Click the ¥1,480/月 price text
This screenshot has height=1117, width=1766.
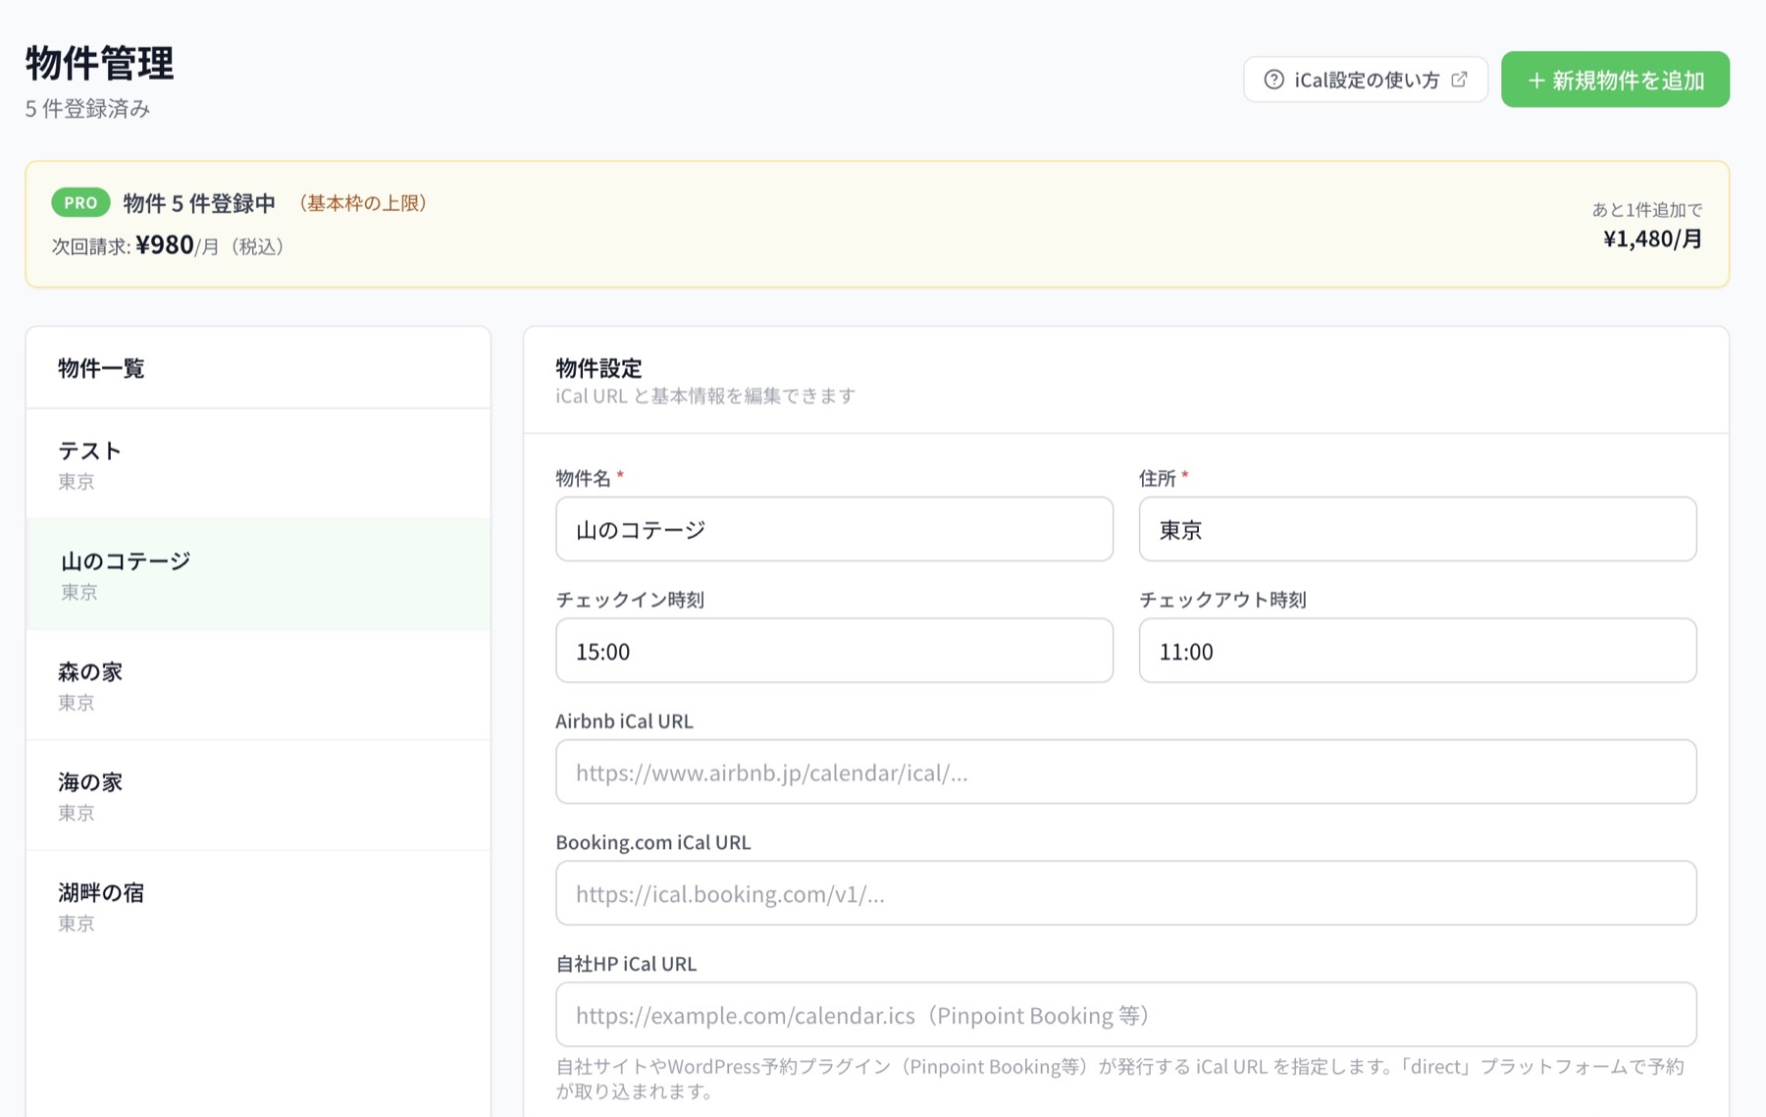pos(1652,239)
